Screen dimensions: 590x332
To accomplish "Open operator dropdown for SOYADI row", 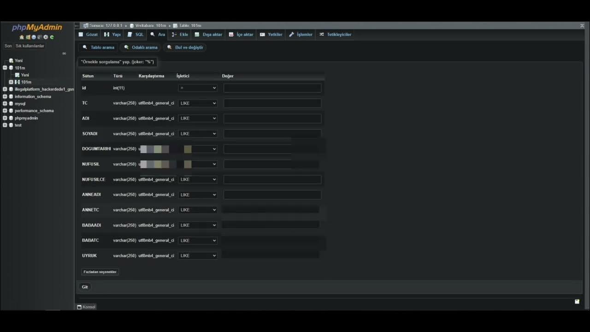I will [x=197, y=134].
